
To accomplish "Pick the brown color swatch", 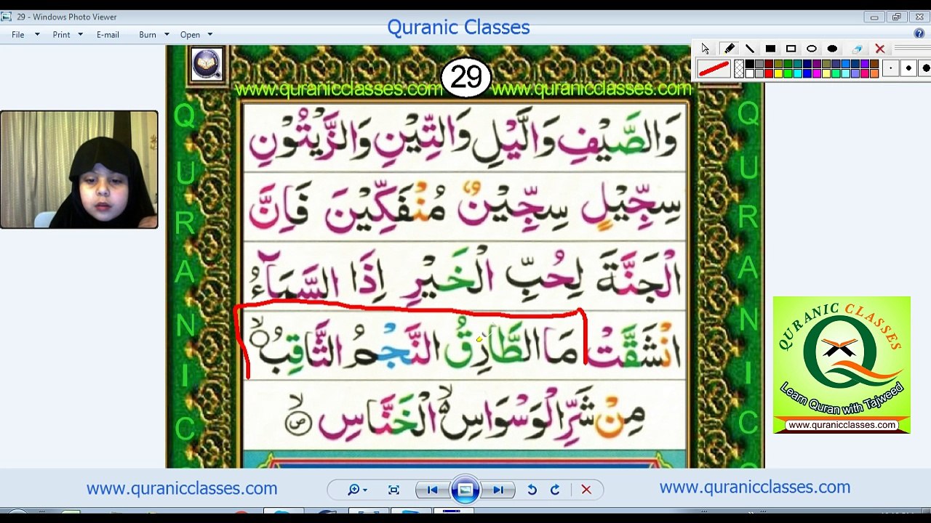I will point(874,65).
